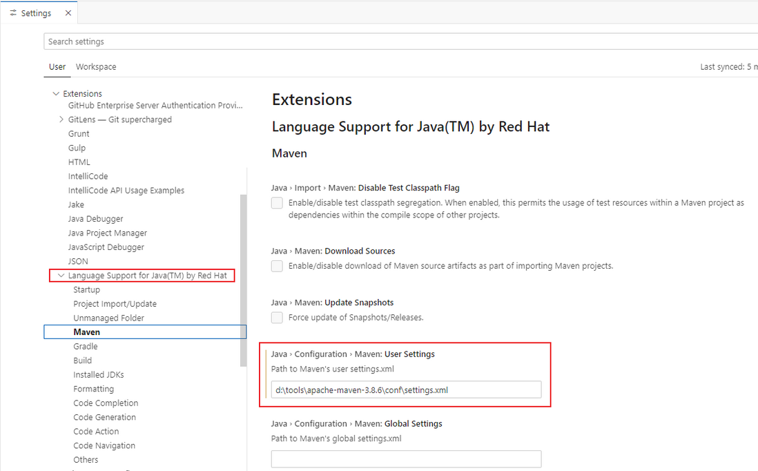Screen dimensions: 758x471
Task: Click the Disable Test Classpath Flag title
Action: click(365, 188)
